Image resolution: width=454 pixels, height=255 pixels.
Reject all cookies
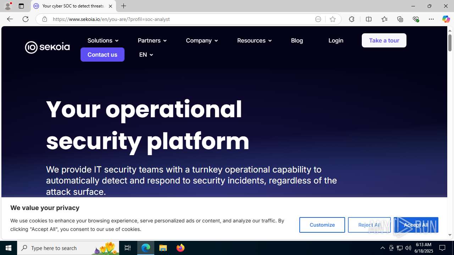coord(369,225)
